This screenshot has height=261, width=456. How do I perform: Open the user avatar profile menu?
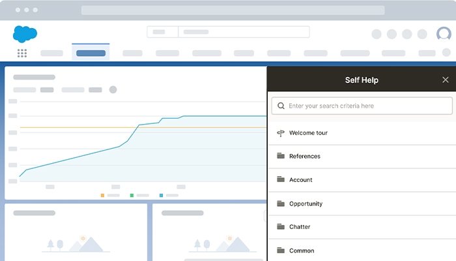[x=444, y=34]
